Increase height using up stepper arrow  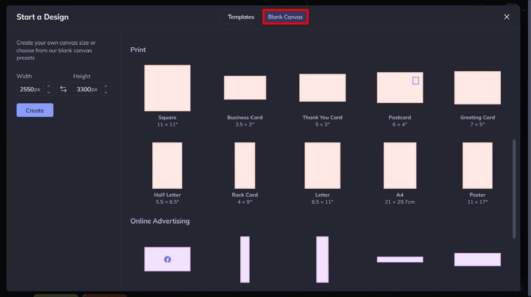click(x=106, y=86)
